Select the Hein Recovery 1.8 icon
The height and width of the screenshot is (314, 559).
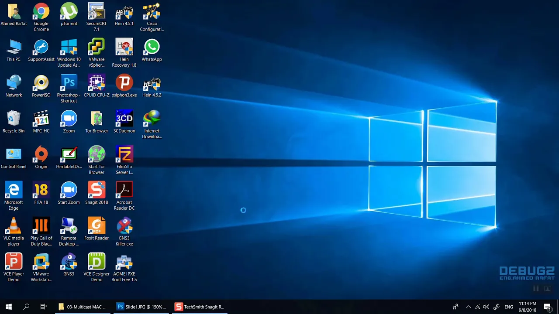pos(124,53)
